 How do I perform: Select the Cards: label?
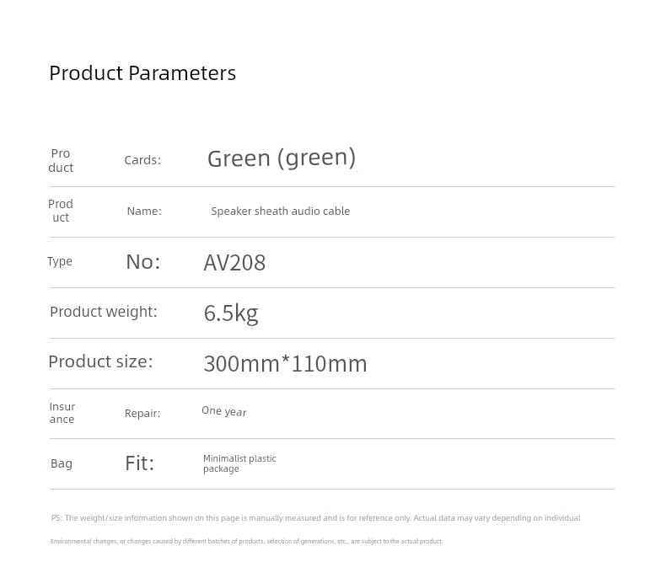point(142,160)
